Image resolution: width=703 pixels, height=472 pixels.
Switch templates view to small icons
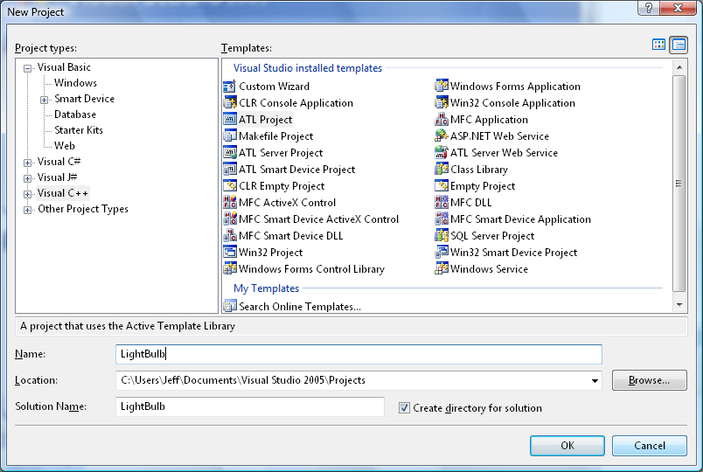(679, 45)
